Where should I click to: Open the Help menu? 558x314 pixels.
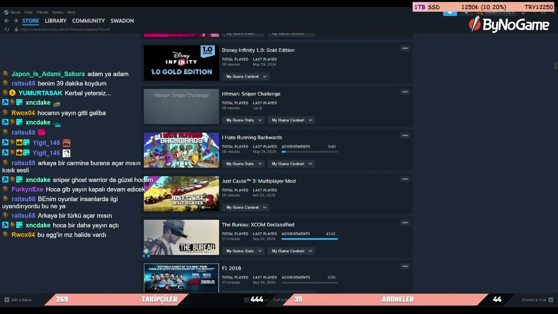pyautogui.click(x=71, y=12)
